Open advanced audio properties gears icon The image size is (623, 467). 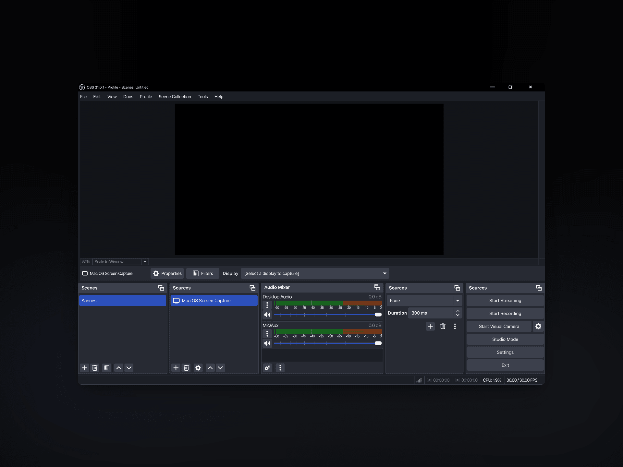(x=267, y=368)
